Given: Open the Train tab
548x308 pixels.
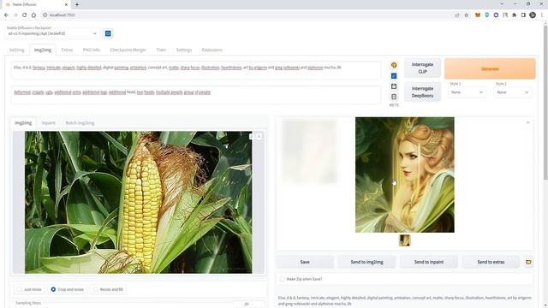Looking at the screenshot, I should click(161, 50).
